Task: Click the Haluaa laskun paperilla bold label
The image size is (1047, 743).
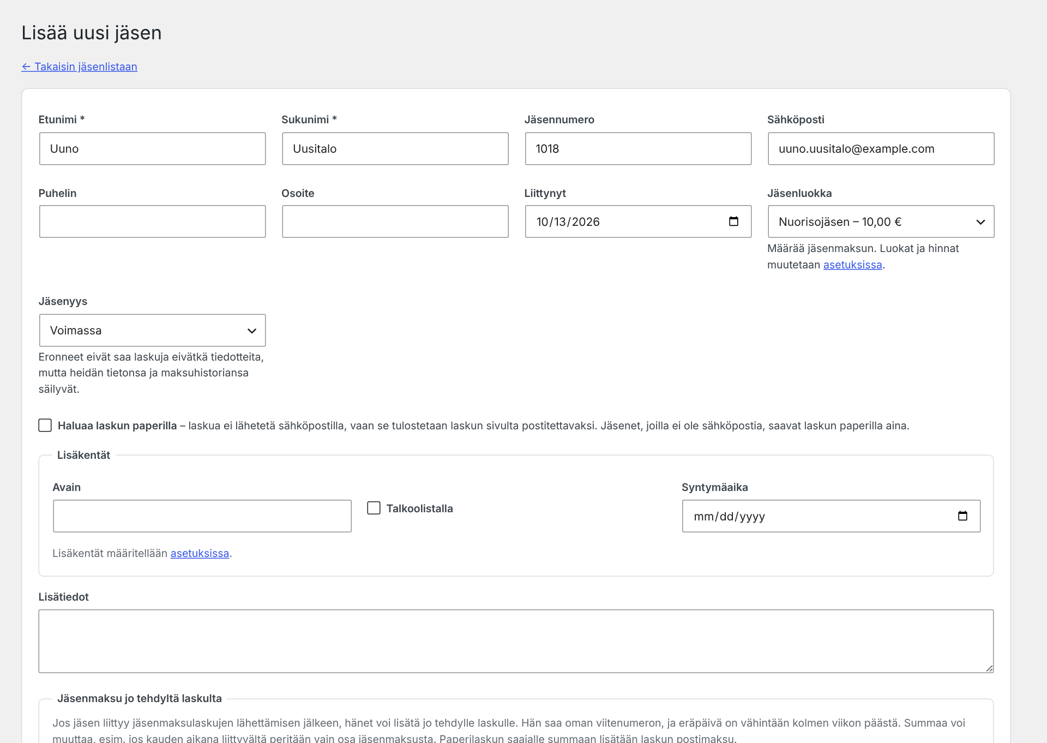Action: [117, 426]
